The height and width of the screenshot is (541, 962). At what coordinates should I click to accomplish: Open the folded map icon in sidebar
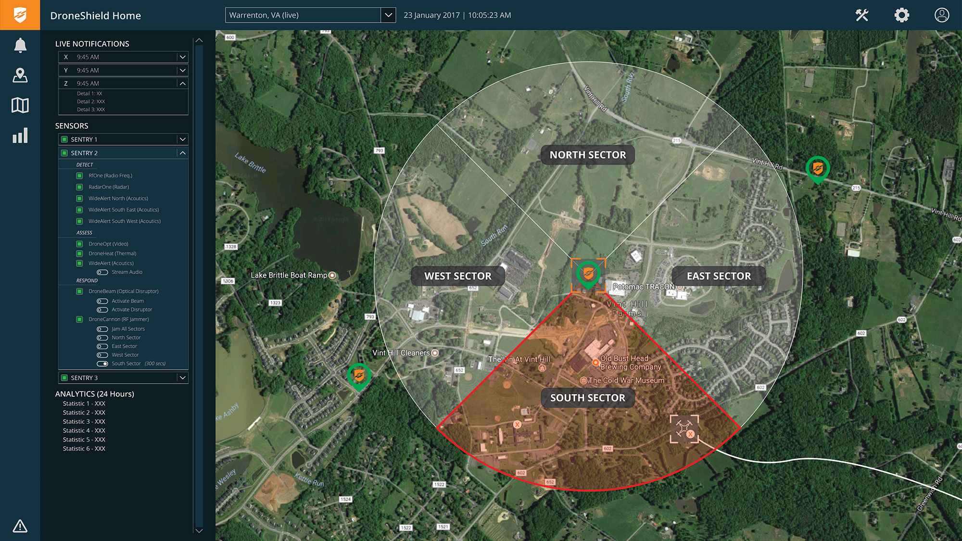point(20,105)
